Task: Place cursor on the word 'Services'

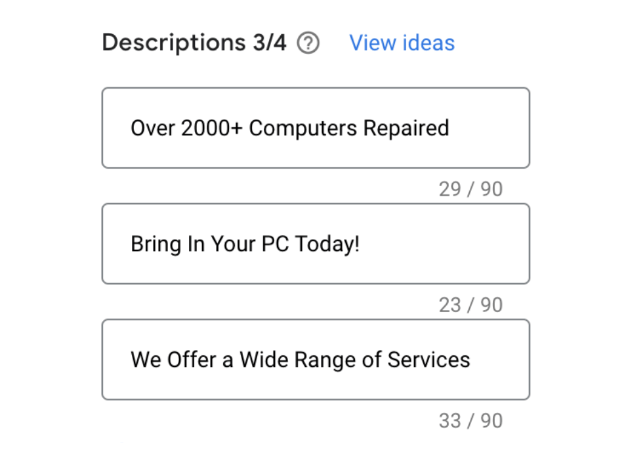Action: pos(428,360)
